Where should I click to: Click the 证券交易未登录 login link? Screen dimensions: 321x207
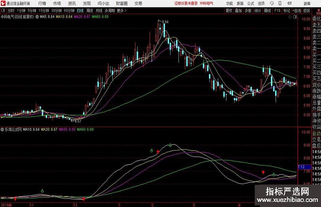186,3
